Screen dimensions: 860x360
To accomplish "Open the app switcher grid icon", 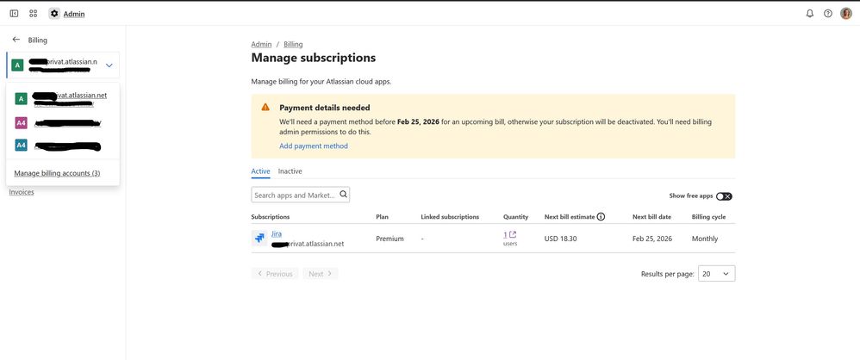I will click(x=34, y=14).
